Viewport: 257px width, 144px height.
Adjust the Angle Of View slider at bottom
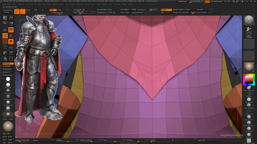tap(22, 140)
